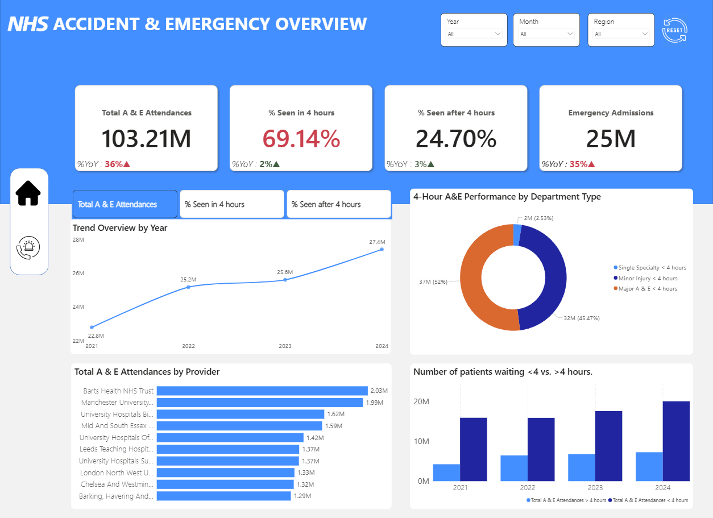Switch to the % Seen after 4 hours tab
Screen dimensions: 713x518
click(x=339, y=204)
